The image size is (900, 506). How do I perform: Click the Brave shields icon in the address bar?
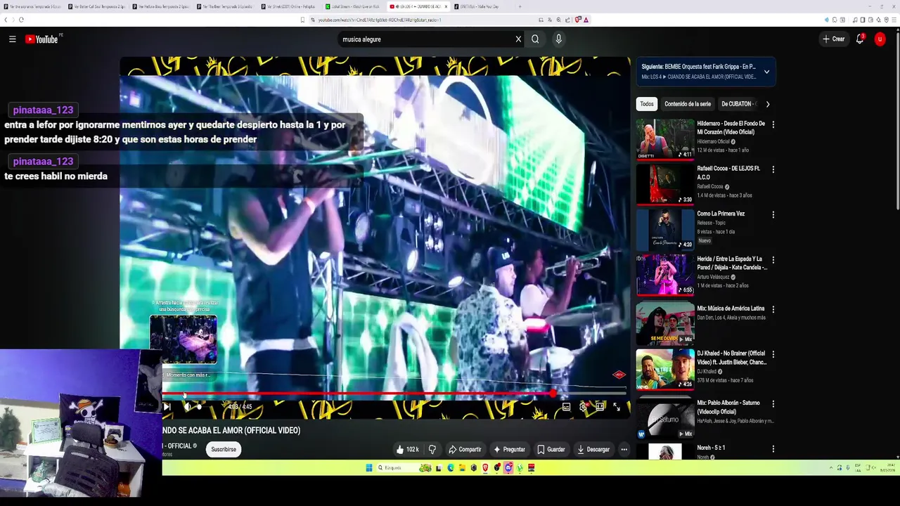[578, 20]
